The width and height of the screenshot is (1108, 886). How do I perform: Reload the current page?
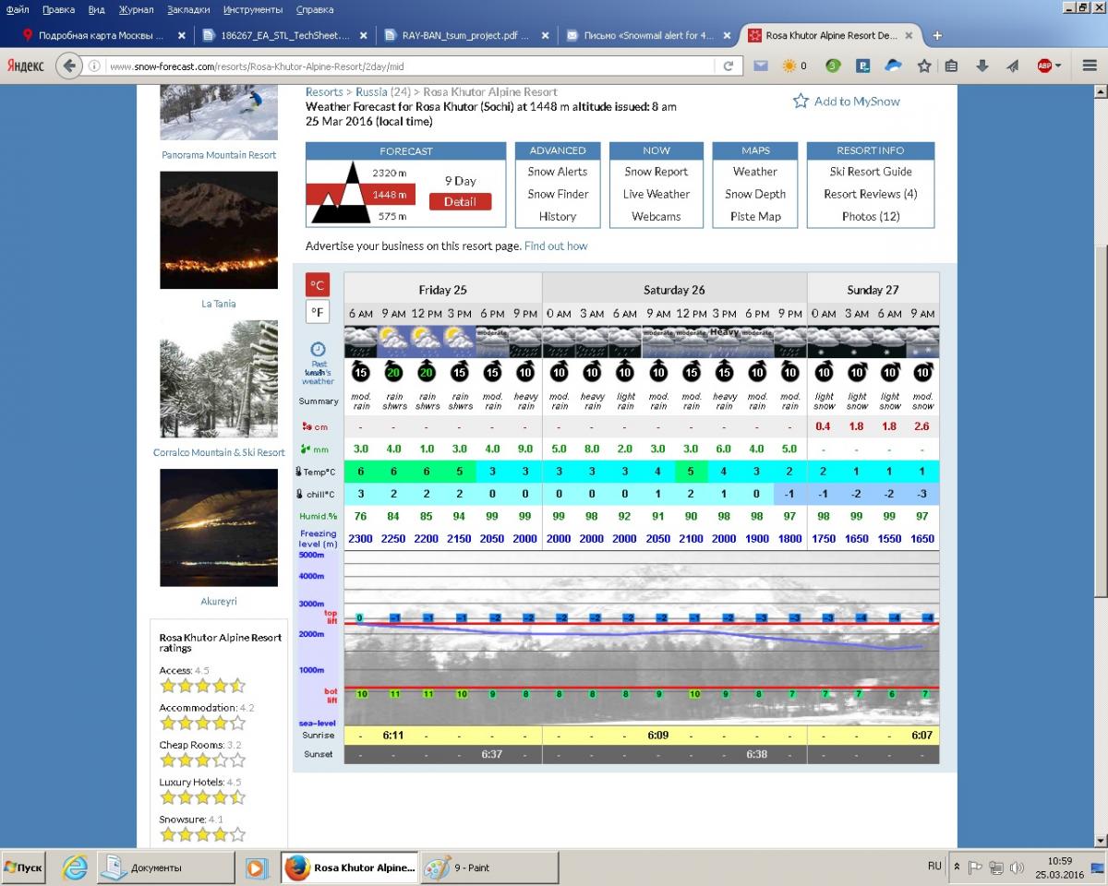[728, 66]
